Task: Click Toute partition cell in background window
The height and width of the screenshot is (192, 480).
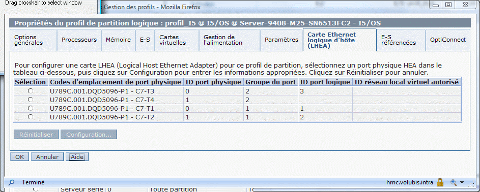Action: click(173, 189)
